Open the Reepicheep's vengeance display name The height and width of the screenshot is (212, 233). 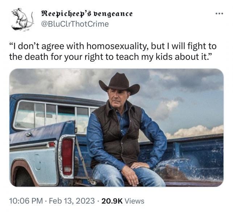87,14
